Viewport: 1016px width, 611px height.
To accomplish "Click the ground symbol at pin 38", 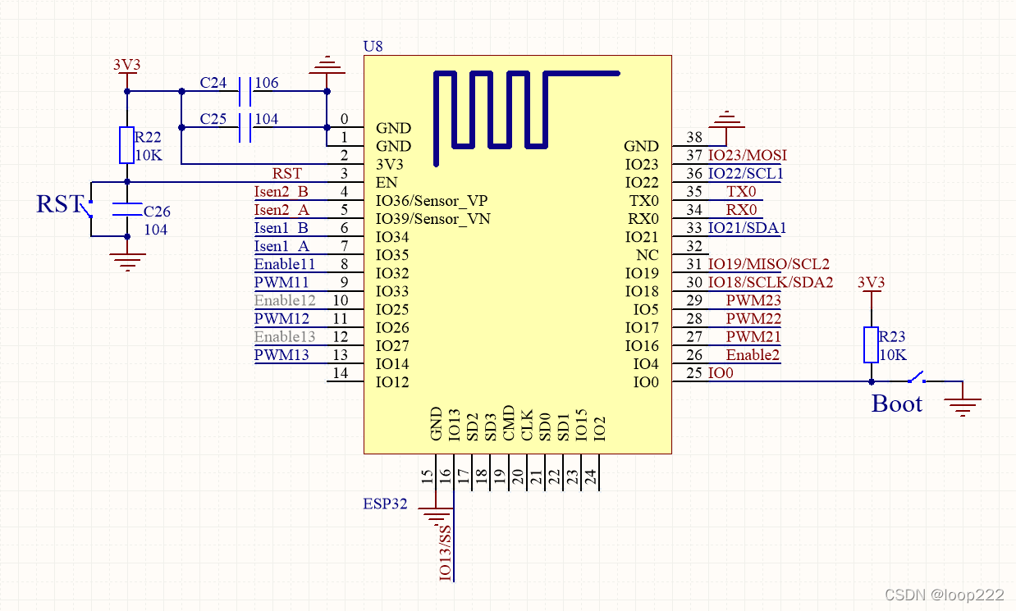I will pyautogui.click(x=727, y=119).
